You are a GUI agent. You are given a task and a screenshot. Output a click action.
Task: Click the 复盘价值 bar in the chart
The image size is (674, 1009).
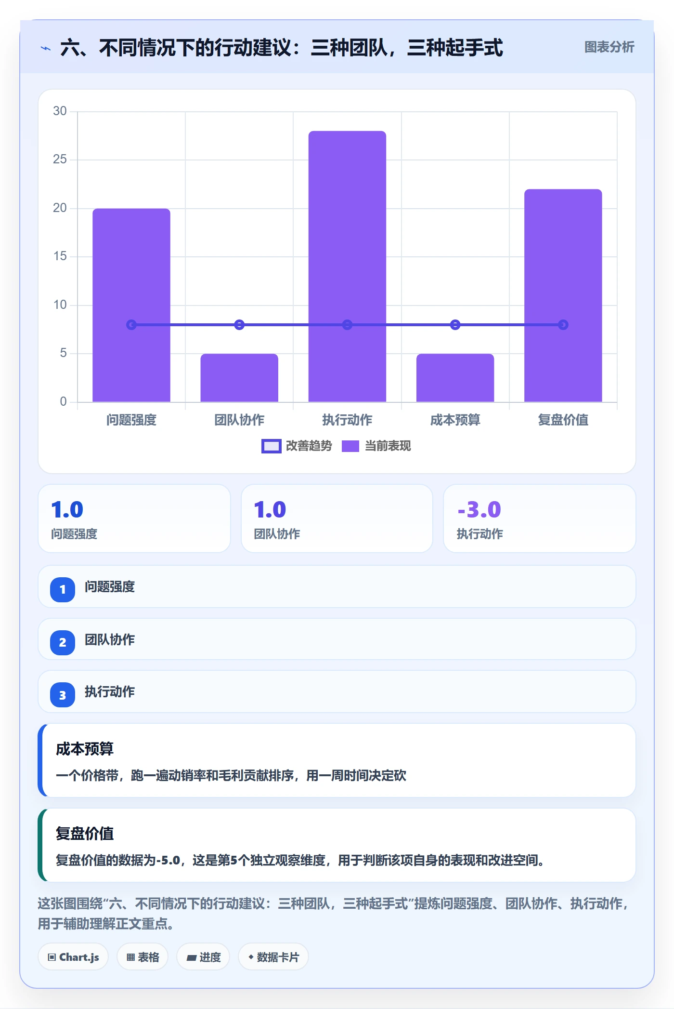coord(563,295)
